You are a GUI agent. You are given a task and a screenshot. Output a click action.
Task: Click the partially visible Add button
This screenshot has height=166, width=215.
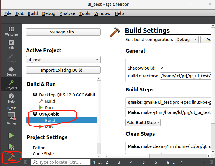click(x=206, y=40)
